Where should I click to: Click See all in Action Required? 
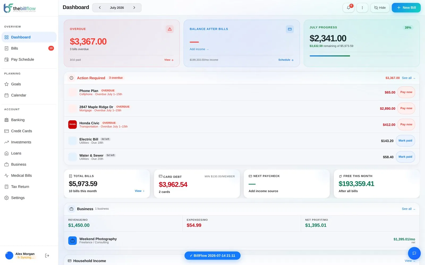[409, 78]
